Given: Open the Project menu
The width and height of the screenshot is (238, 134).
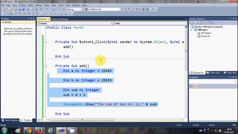Looking at the screenshot, I should click(x=22, y=5).
